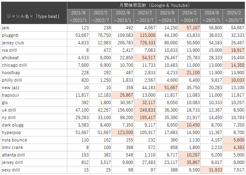Click the 'uk drill' row label
This screenshot has height=175, width=246.
(34, 110)
